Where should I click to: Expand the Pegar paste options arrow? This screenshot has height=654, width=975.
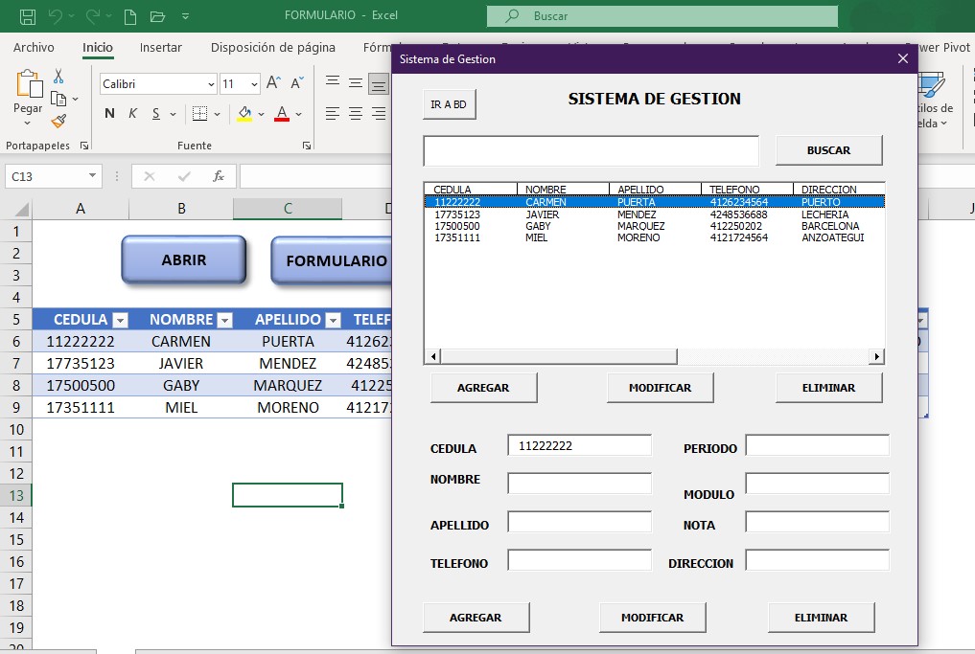click(28, 123)
